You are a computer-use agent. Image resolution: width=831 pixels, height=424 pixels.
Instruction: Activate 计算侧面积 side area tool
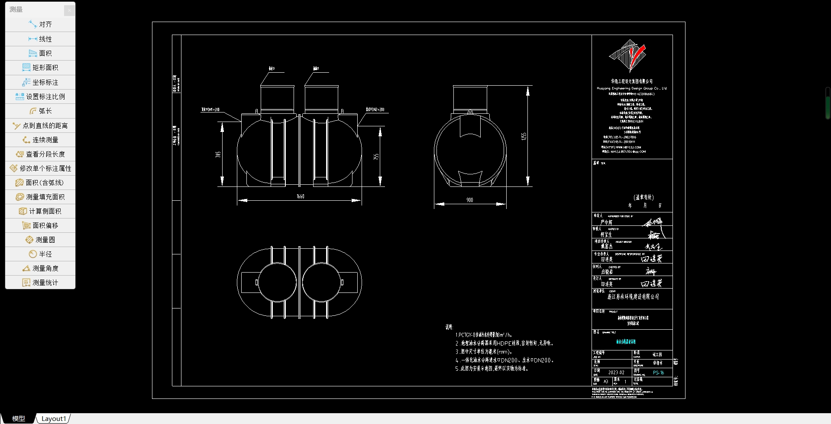(40, 211)
